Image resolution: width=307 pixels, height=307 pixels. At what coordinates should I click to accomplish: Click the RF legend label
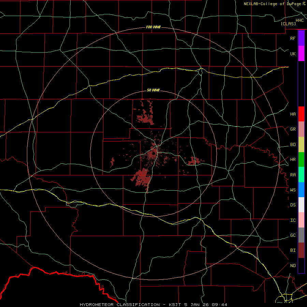coord(293,38)
